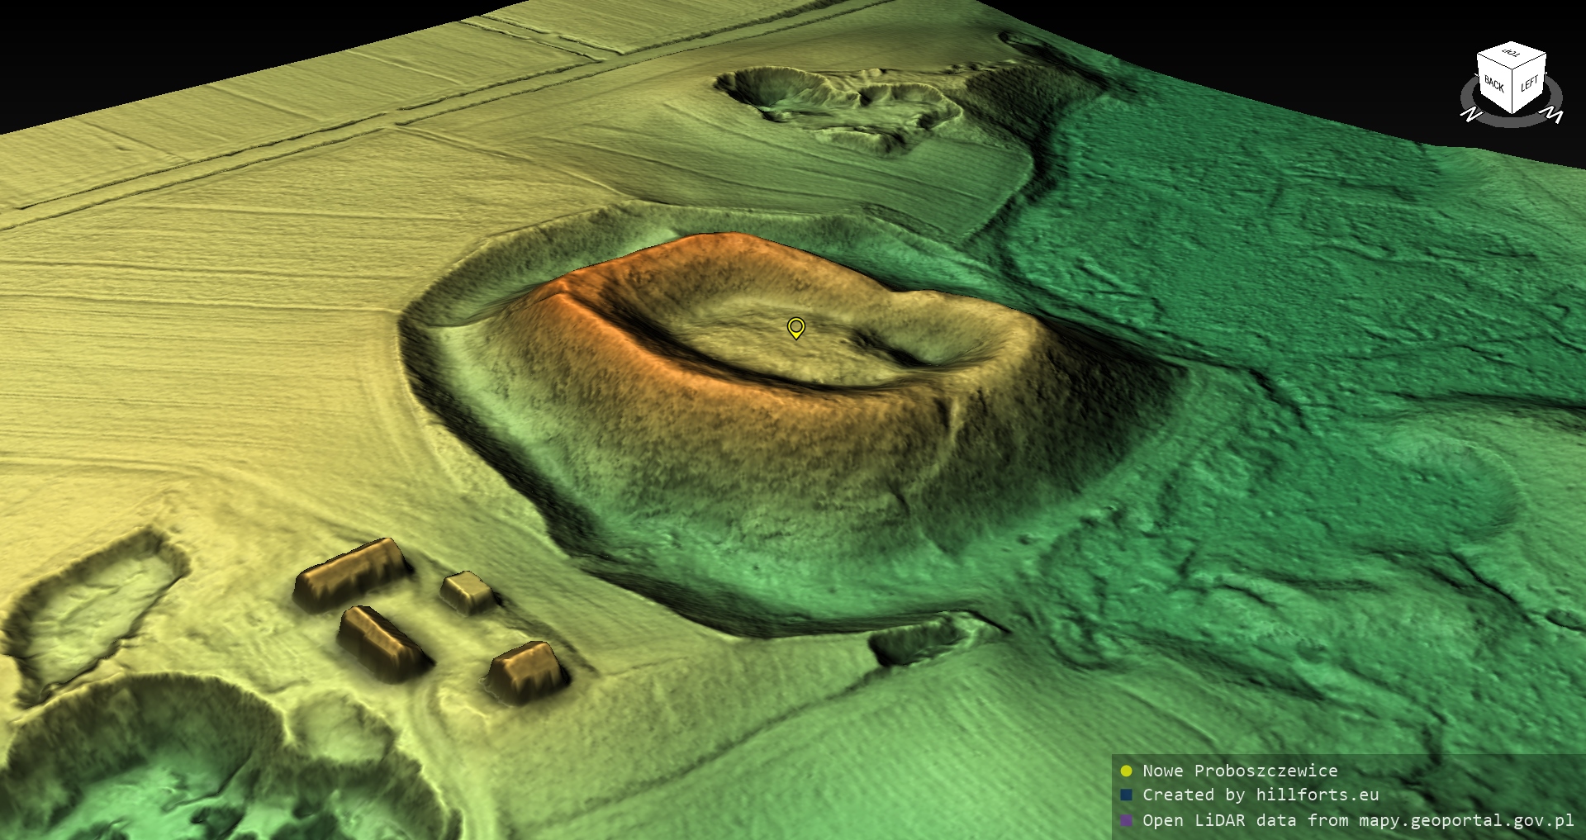Select the BACK face on the navigation cube
The image size is (1586, 840).
pos(1493,85)
